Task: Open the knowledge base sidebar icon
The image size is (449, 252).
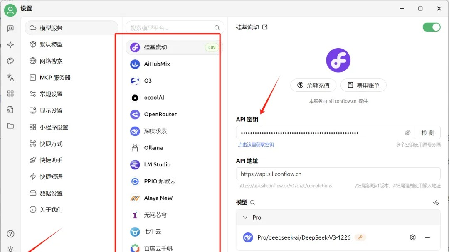Action: 10,110
